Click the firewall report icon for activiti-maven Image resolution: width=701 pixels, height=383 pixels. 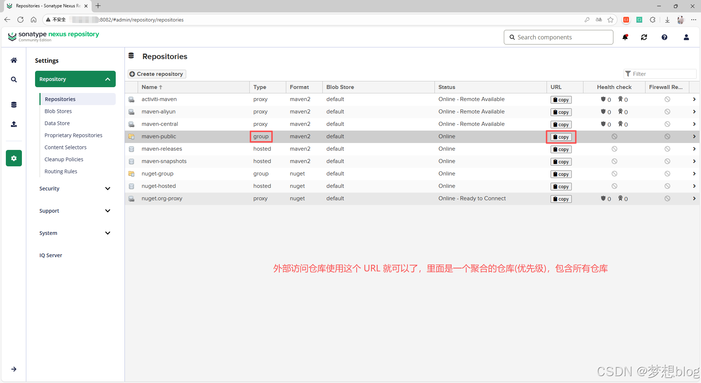pyautogui.click(x=667, y=99)
